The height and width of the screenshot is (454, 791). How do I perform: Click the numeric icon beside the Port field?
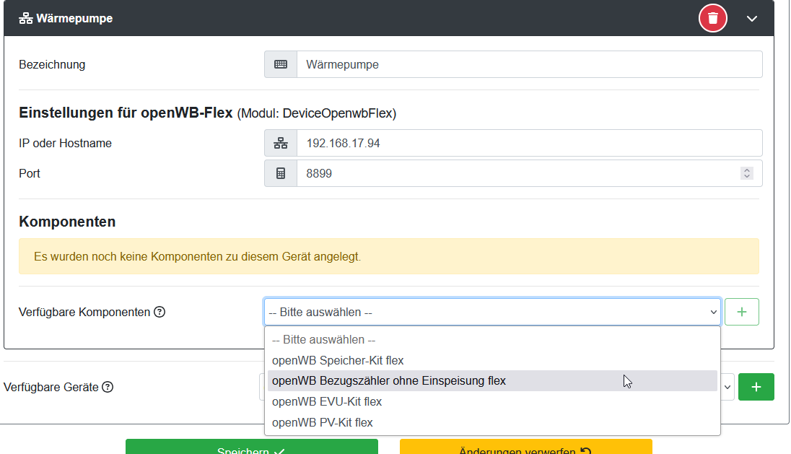click(x=280, y=173)
